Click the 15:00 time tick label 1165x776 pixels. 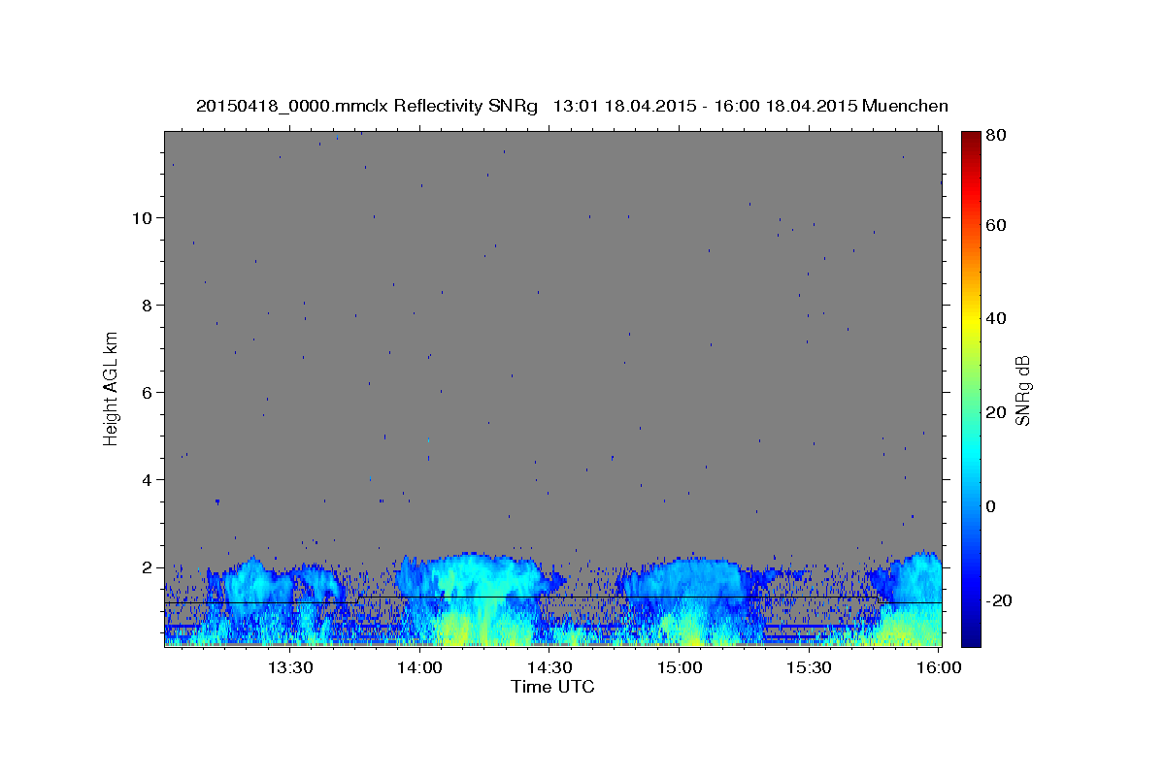coord(680,668)
